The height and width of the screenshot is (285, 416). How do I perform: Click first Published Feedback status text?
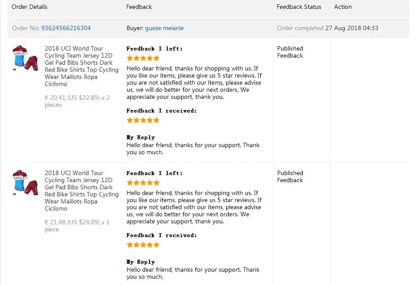click(290, 52)
